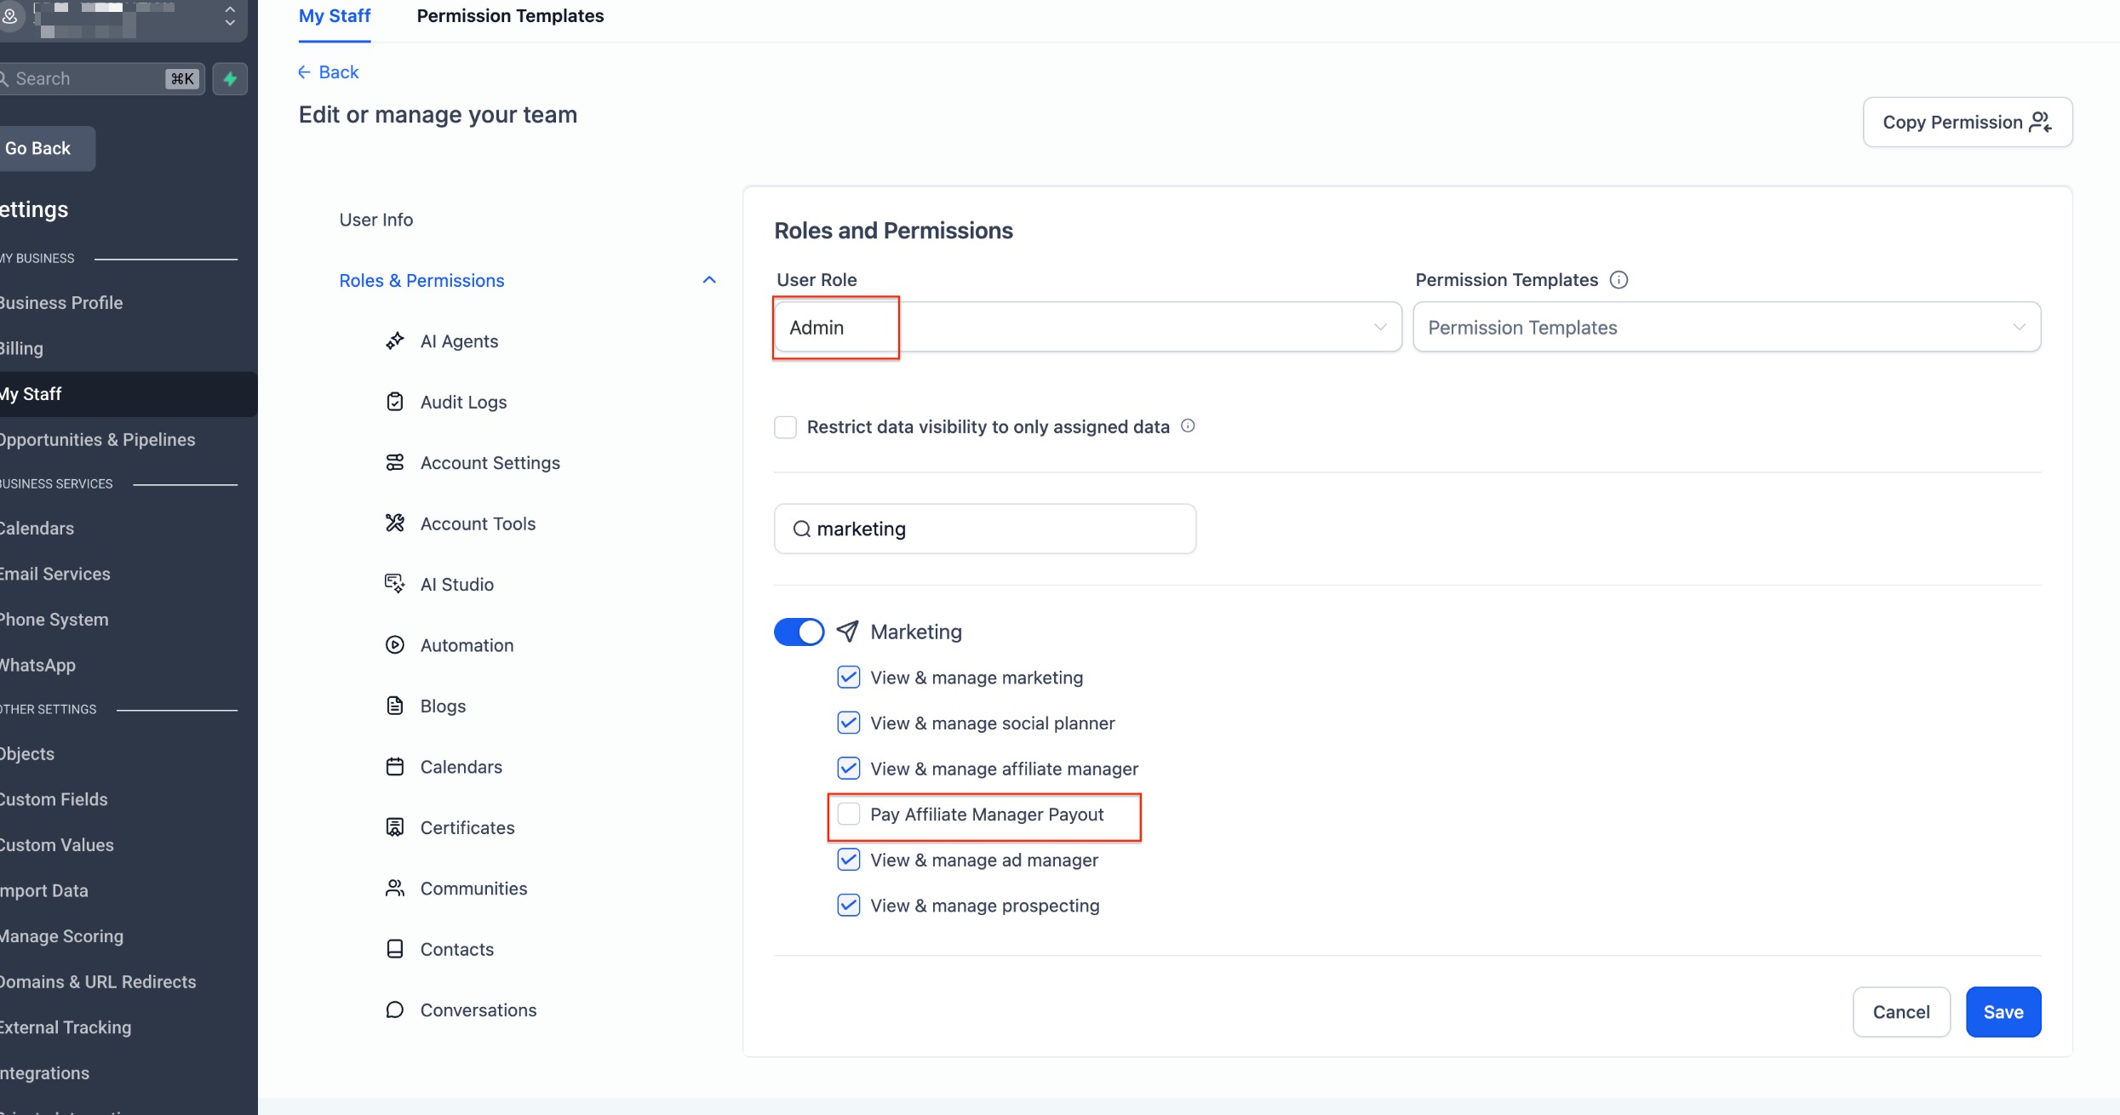This screenshot has height=1115, width=2120.
Task: Switch to the Permission Templates tab
Action: pos(510,16)
